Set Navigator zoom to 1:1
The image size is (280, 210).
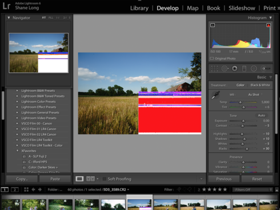(58, 18)
